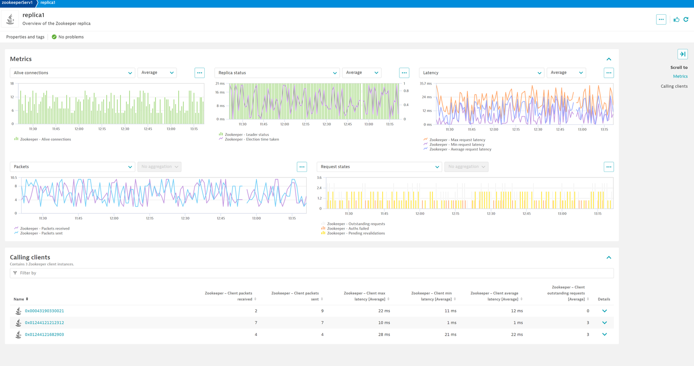Sort by Client max latency column

[367, 296]
